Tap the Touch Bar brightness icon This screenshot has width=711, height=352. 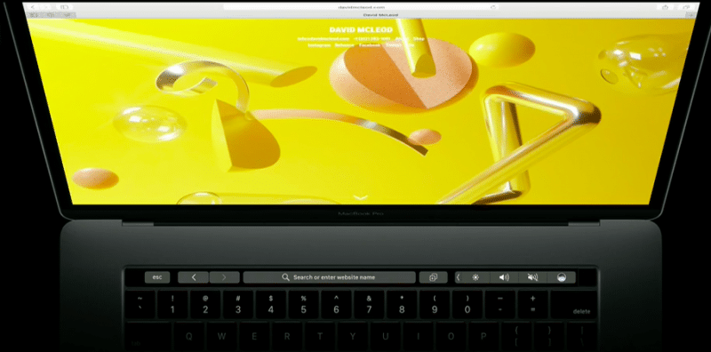point(475,277)
